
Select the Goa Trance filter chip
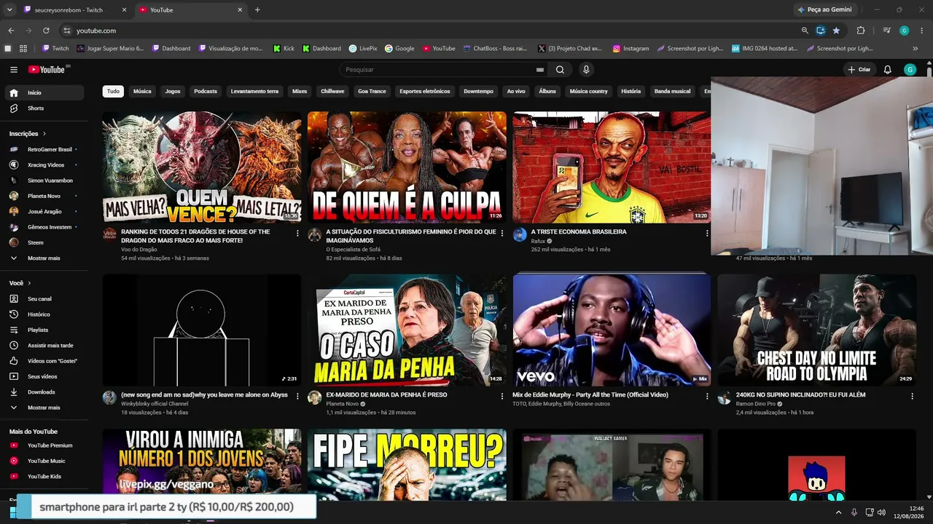tap(372, 92)
